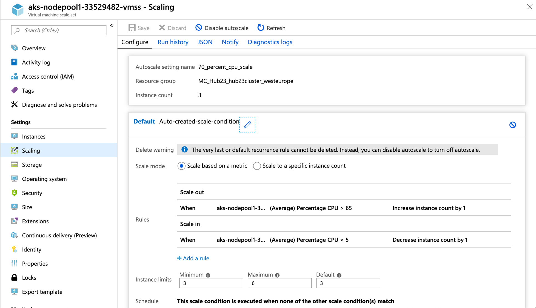The image size is (536, 308).
Task: Open the scale in rule for CPU < 5
Action: [344, 240]
